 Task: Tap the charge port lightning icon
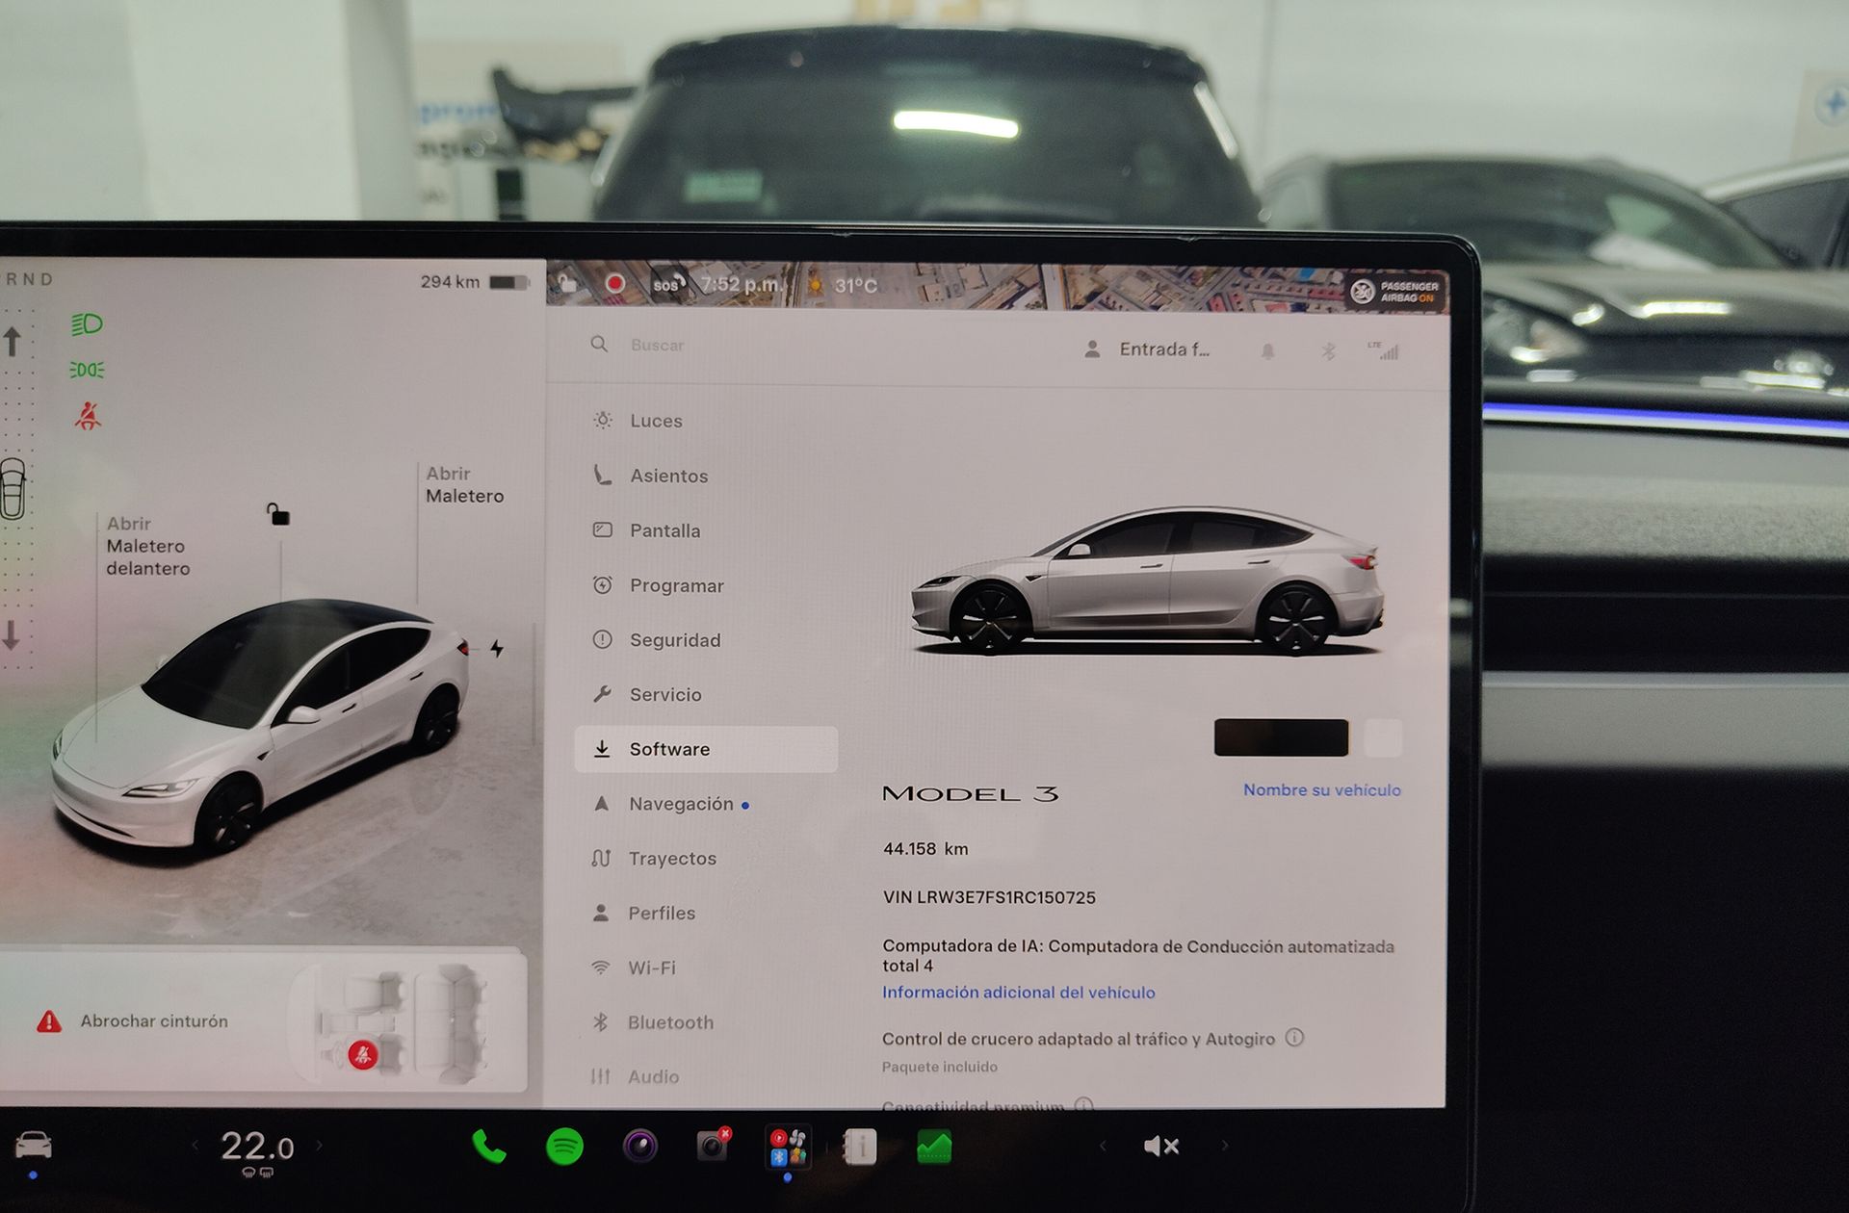point(497,648)
